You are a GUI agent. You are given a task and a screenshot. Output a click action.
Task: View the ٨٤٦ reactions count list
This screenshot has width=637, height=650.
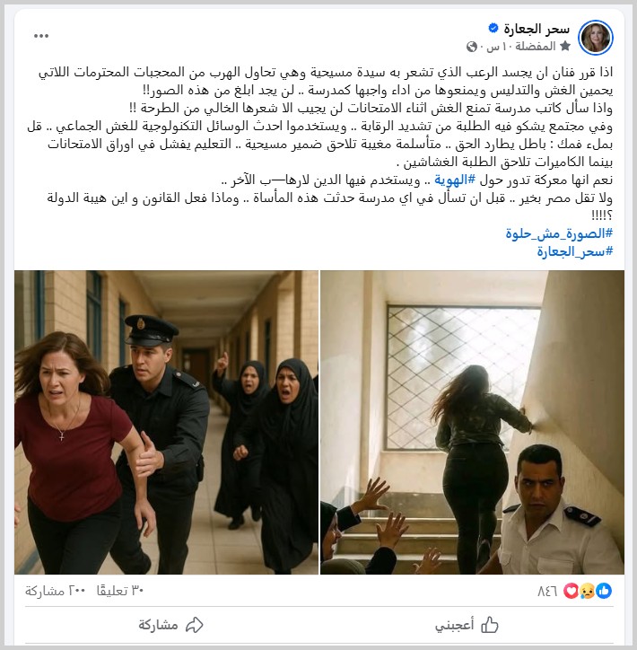[547, 591]
